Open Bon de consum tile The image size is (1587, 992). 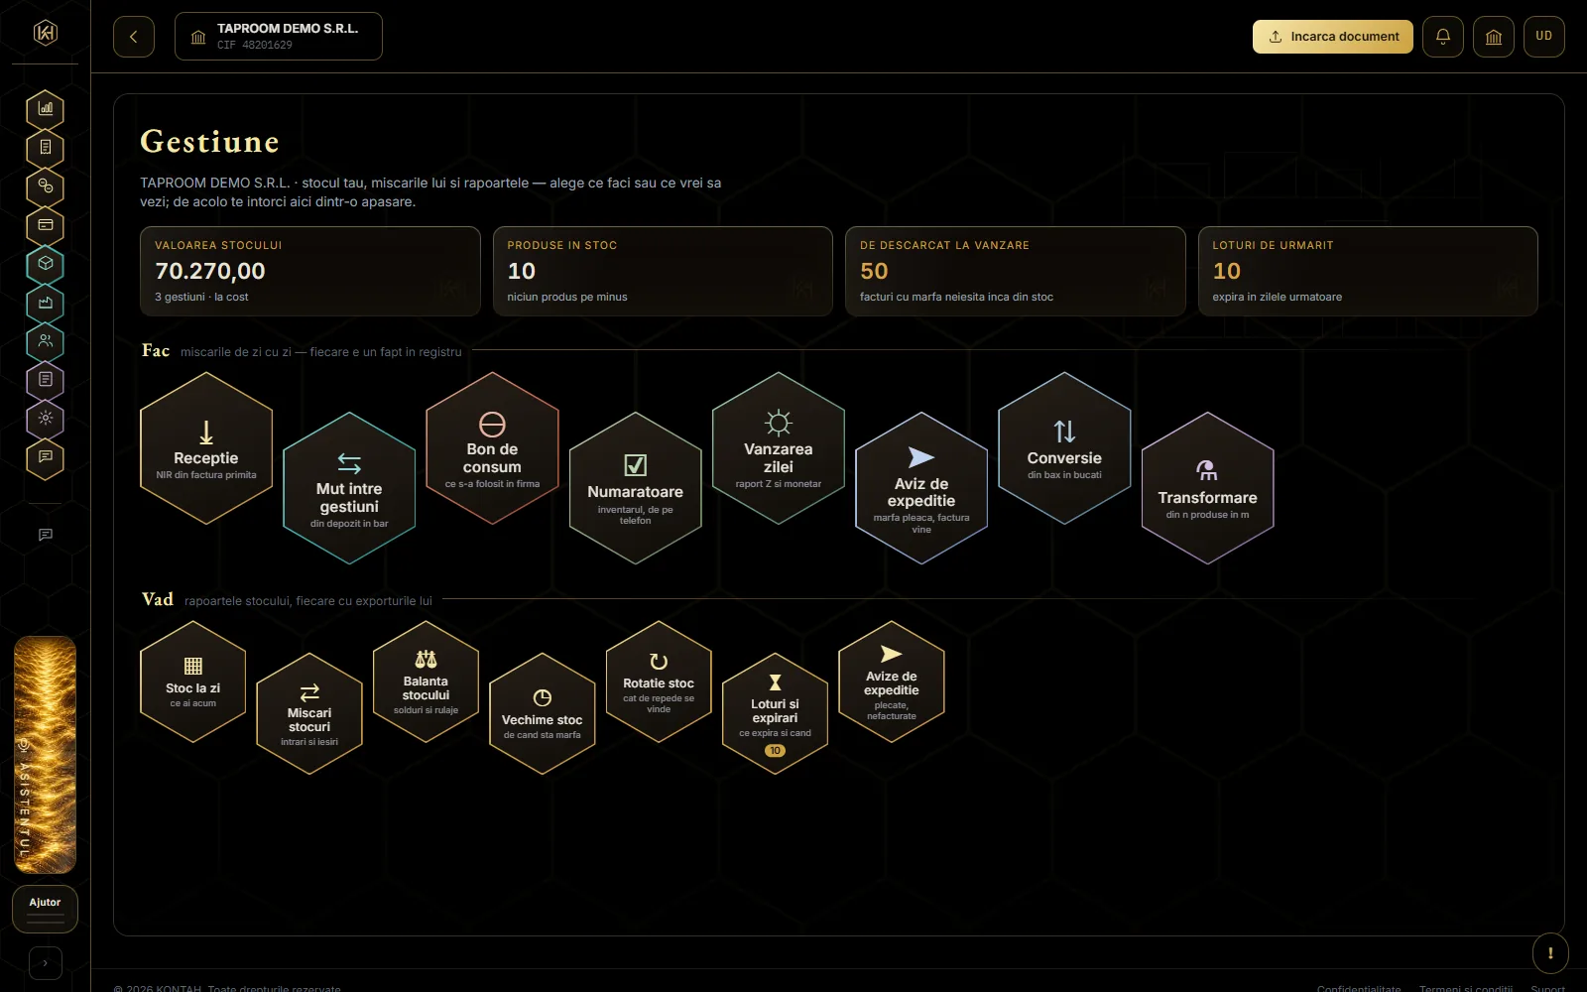pyautogui.click(x=492, y=448)
